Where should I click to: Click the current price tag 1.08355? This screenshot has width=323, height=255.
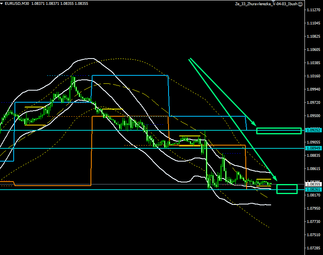pos(313,184)
